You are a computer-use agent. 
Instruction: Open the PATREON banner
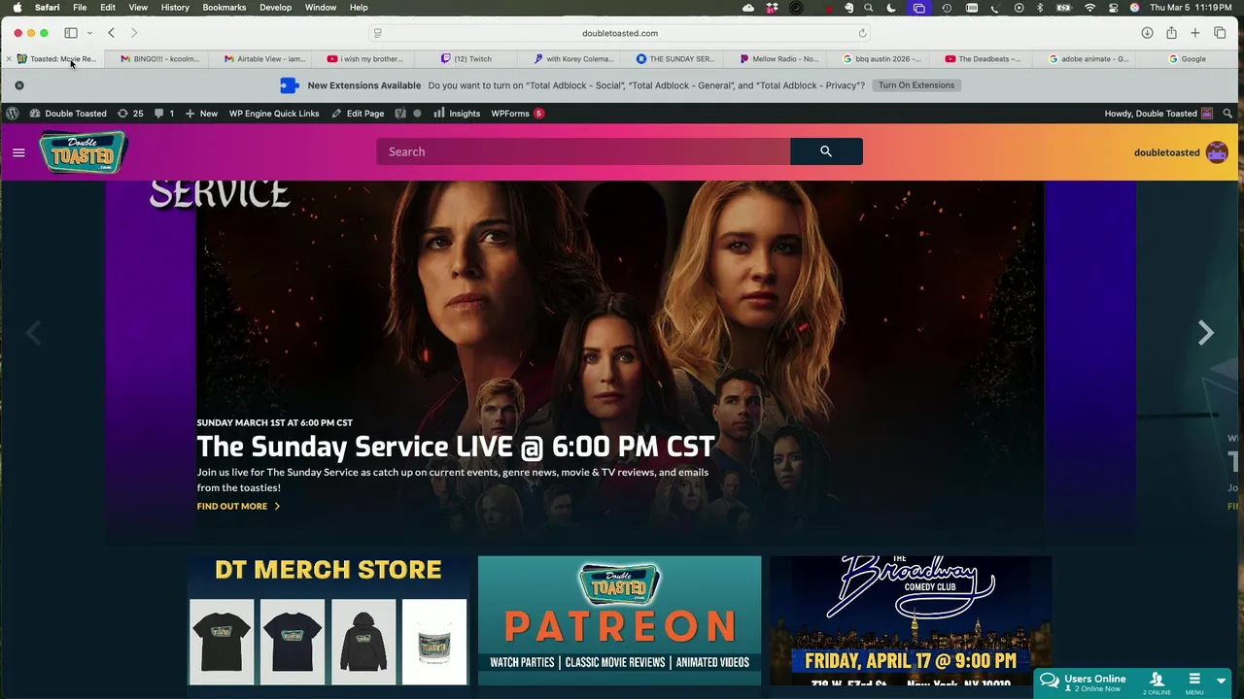619,620
